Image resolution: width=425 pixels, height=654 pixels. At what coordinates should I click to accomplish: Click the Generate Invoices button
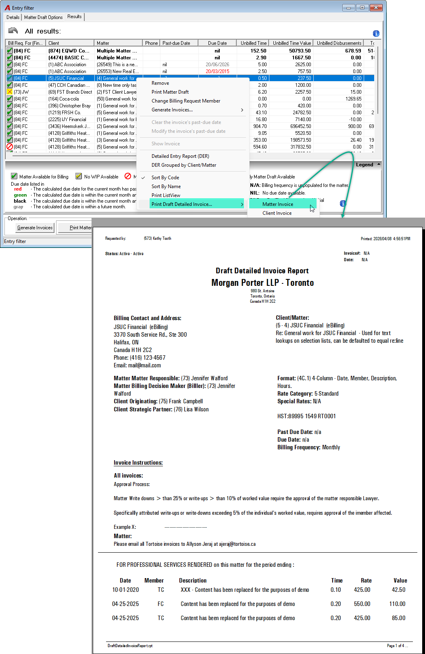click(x=35, y=228)
